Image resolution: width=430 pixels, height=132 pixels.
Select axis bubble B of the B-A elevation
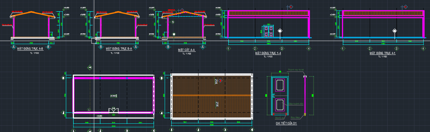[x=101, y=47]
